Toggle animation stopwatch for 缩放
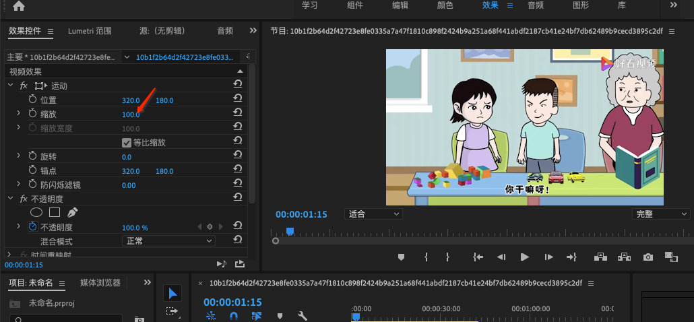 [x=33, y=114]
